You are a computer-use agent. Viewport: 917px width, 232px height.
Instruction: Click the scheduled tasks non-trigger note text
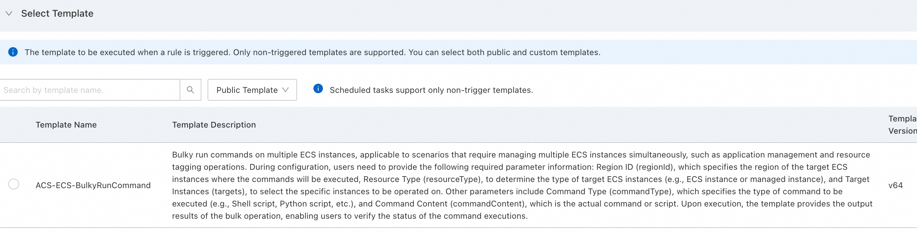tap(431, 90)
